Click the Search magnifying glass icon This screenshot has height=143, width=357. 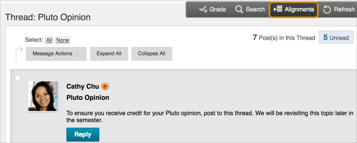239,9
